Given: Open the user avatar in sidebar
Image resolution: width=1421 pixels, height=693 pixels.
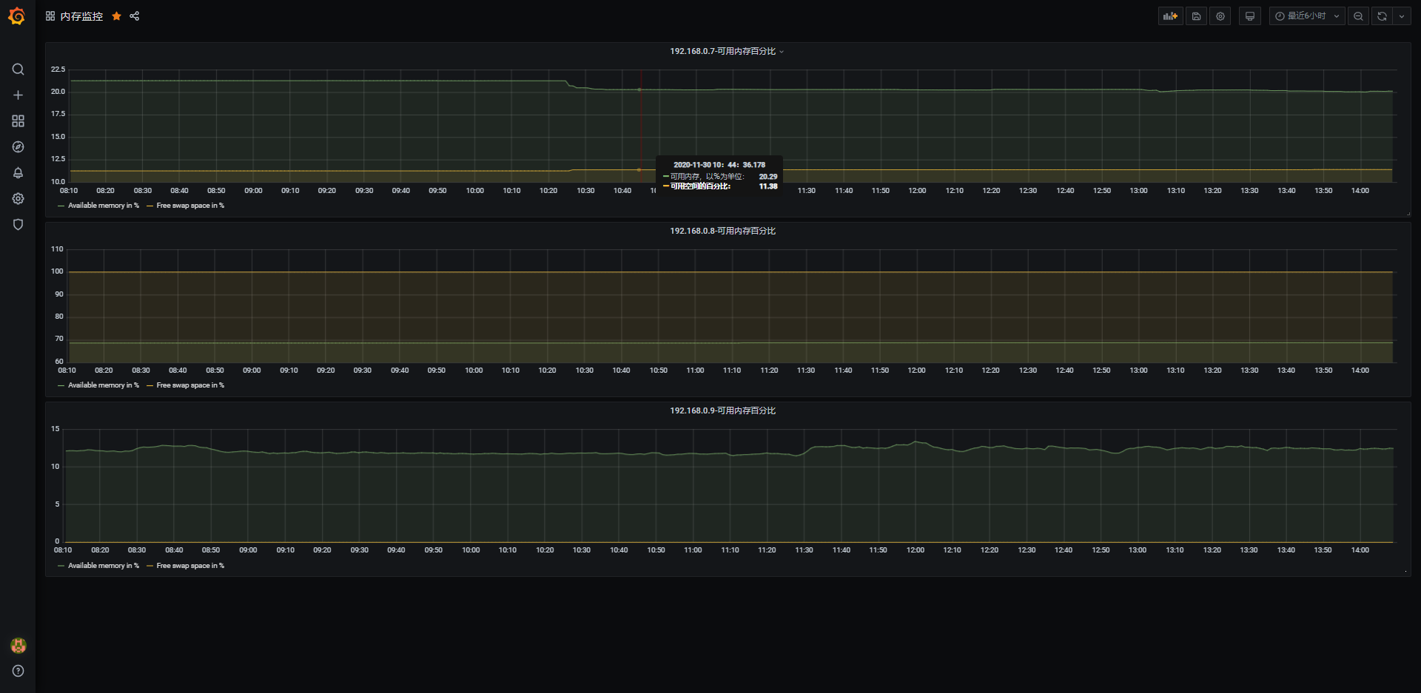Looking at the screenshot, I should 18,646.
